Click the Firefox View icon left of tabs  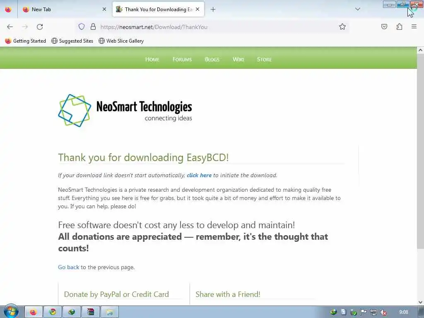[x=8, y=10]
